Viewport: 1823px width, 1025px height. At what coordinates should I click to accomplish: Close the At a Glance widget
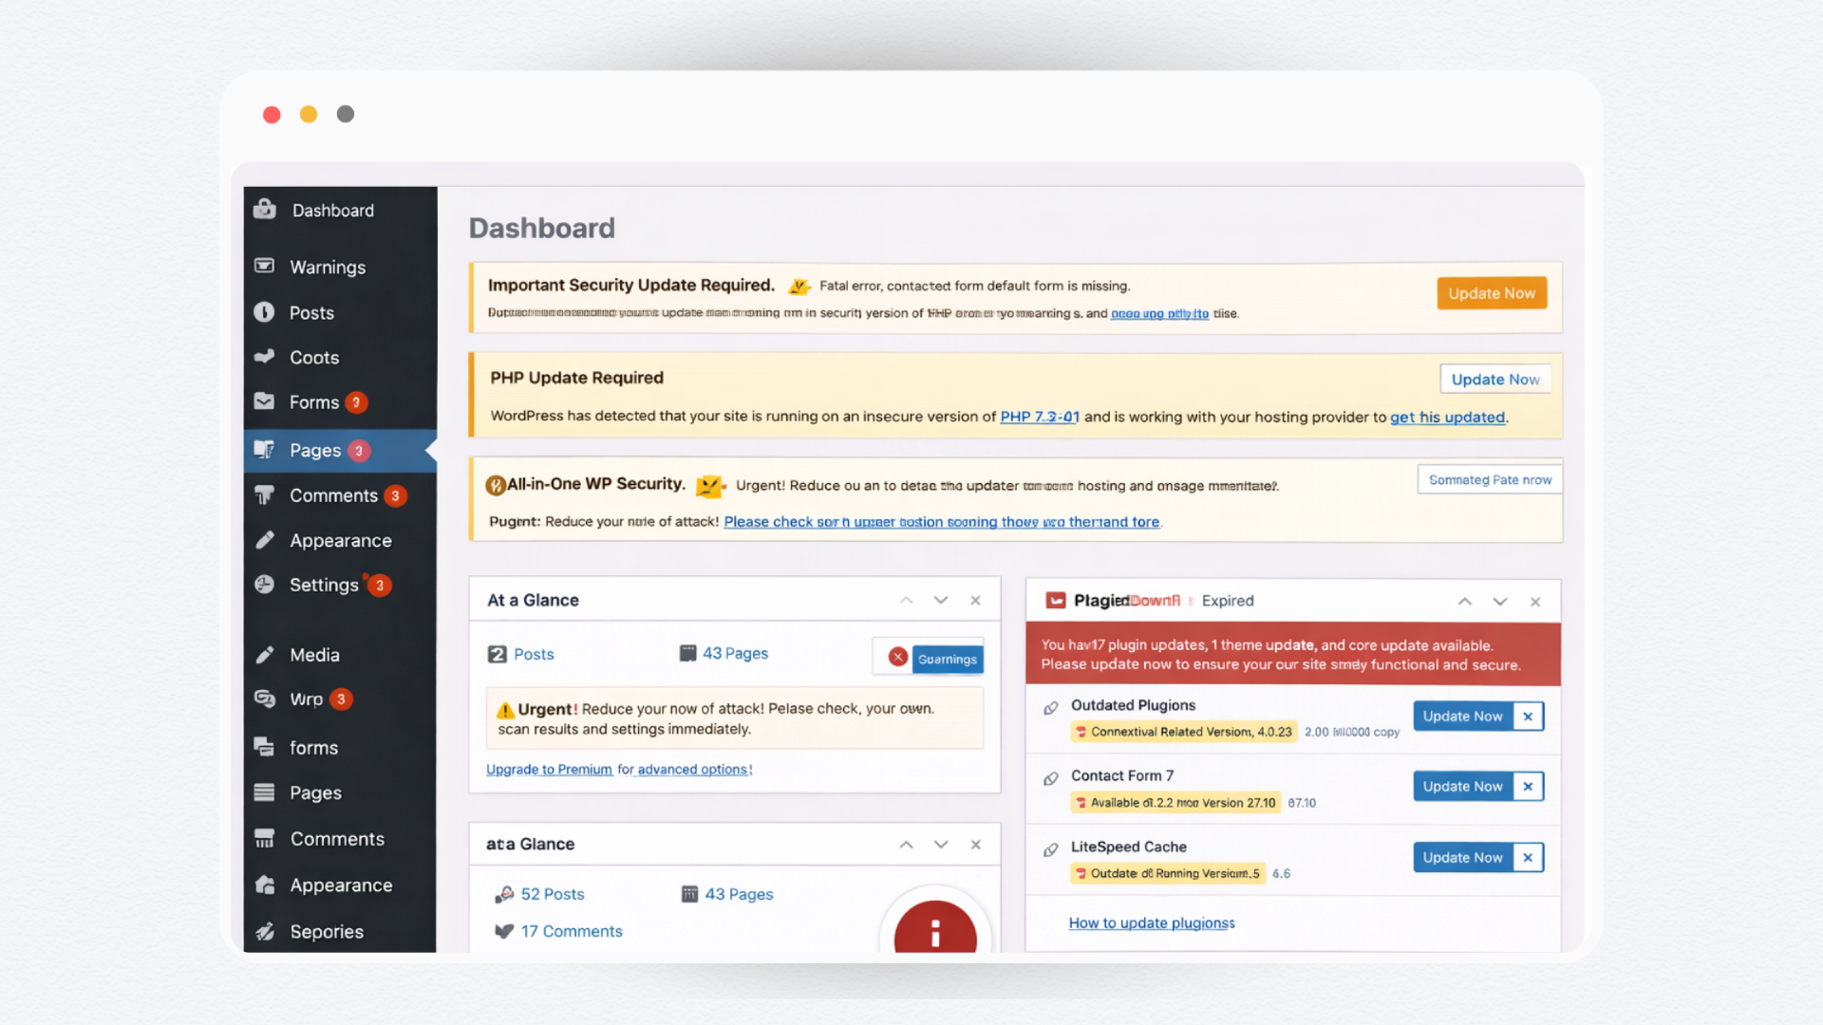coord(975,600)
